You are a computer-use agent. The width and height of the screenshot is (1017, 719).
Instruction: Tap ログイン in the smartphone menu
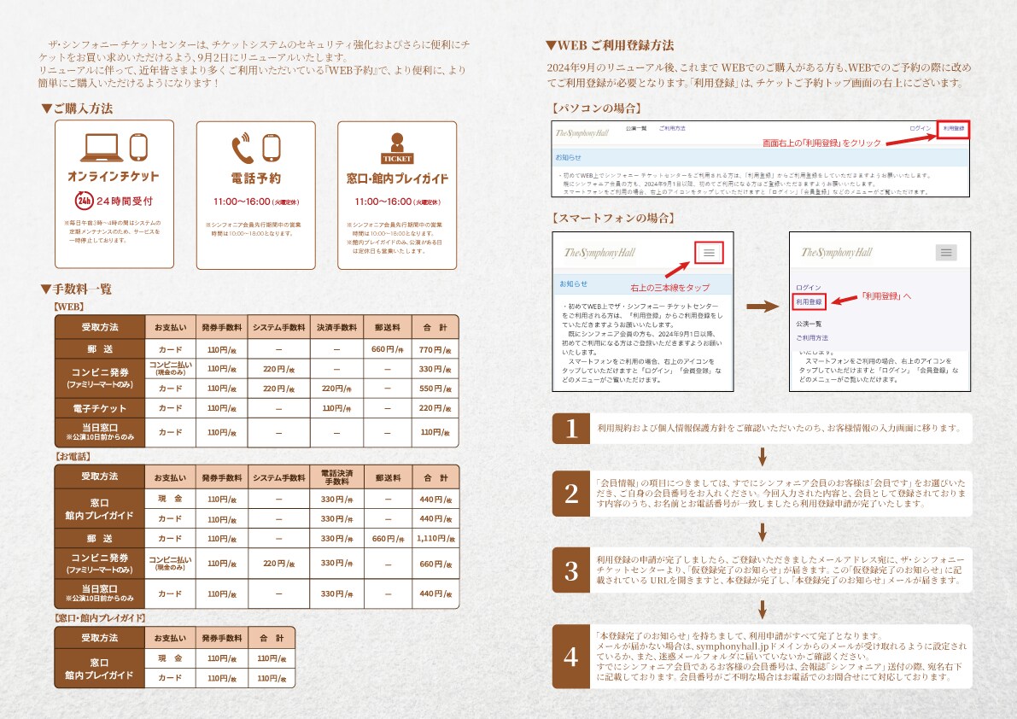[808, 287]
